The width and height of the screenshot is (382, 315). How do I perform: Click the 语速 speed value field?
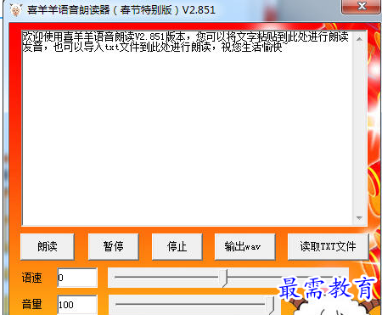click(x=77, y=278)
